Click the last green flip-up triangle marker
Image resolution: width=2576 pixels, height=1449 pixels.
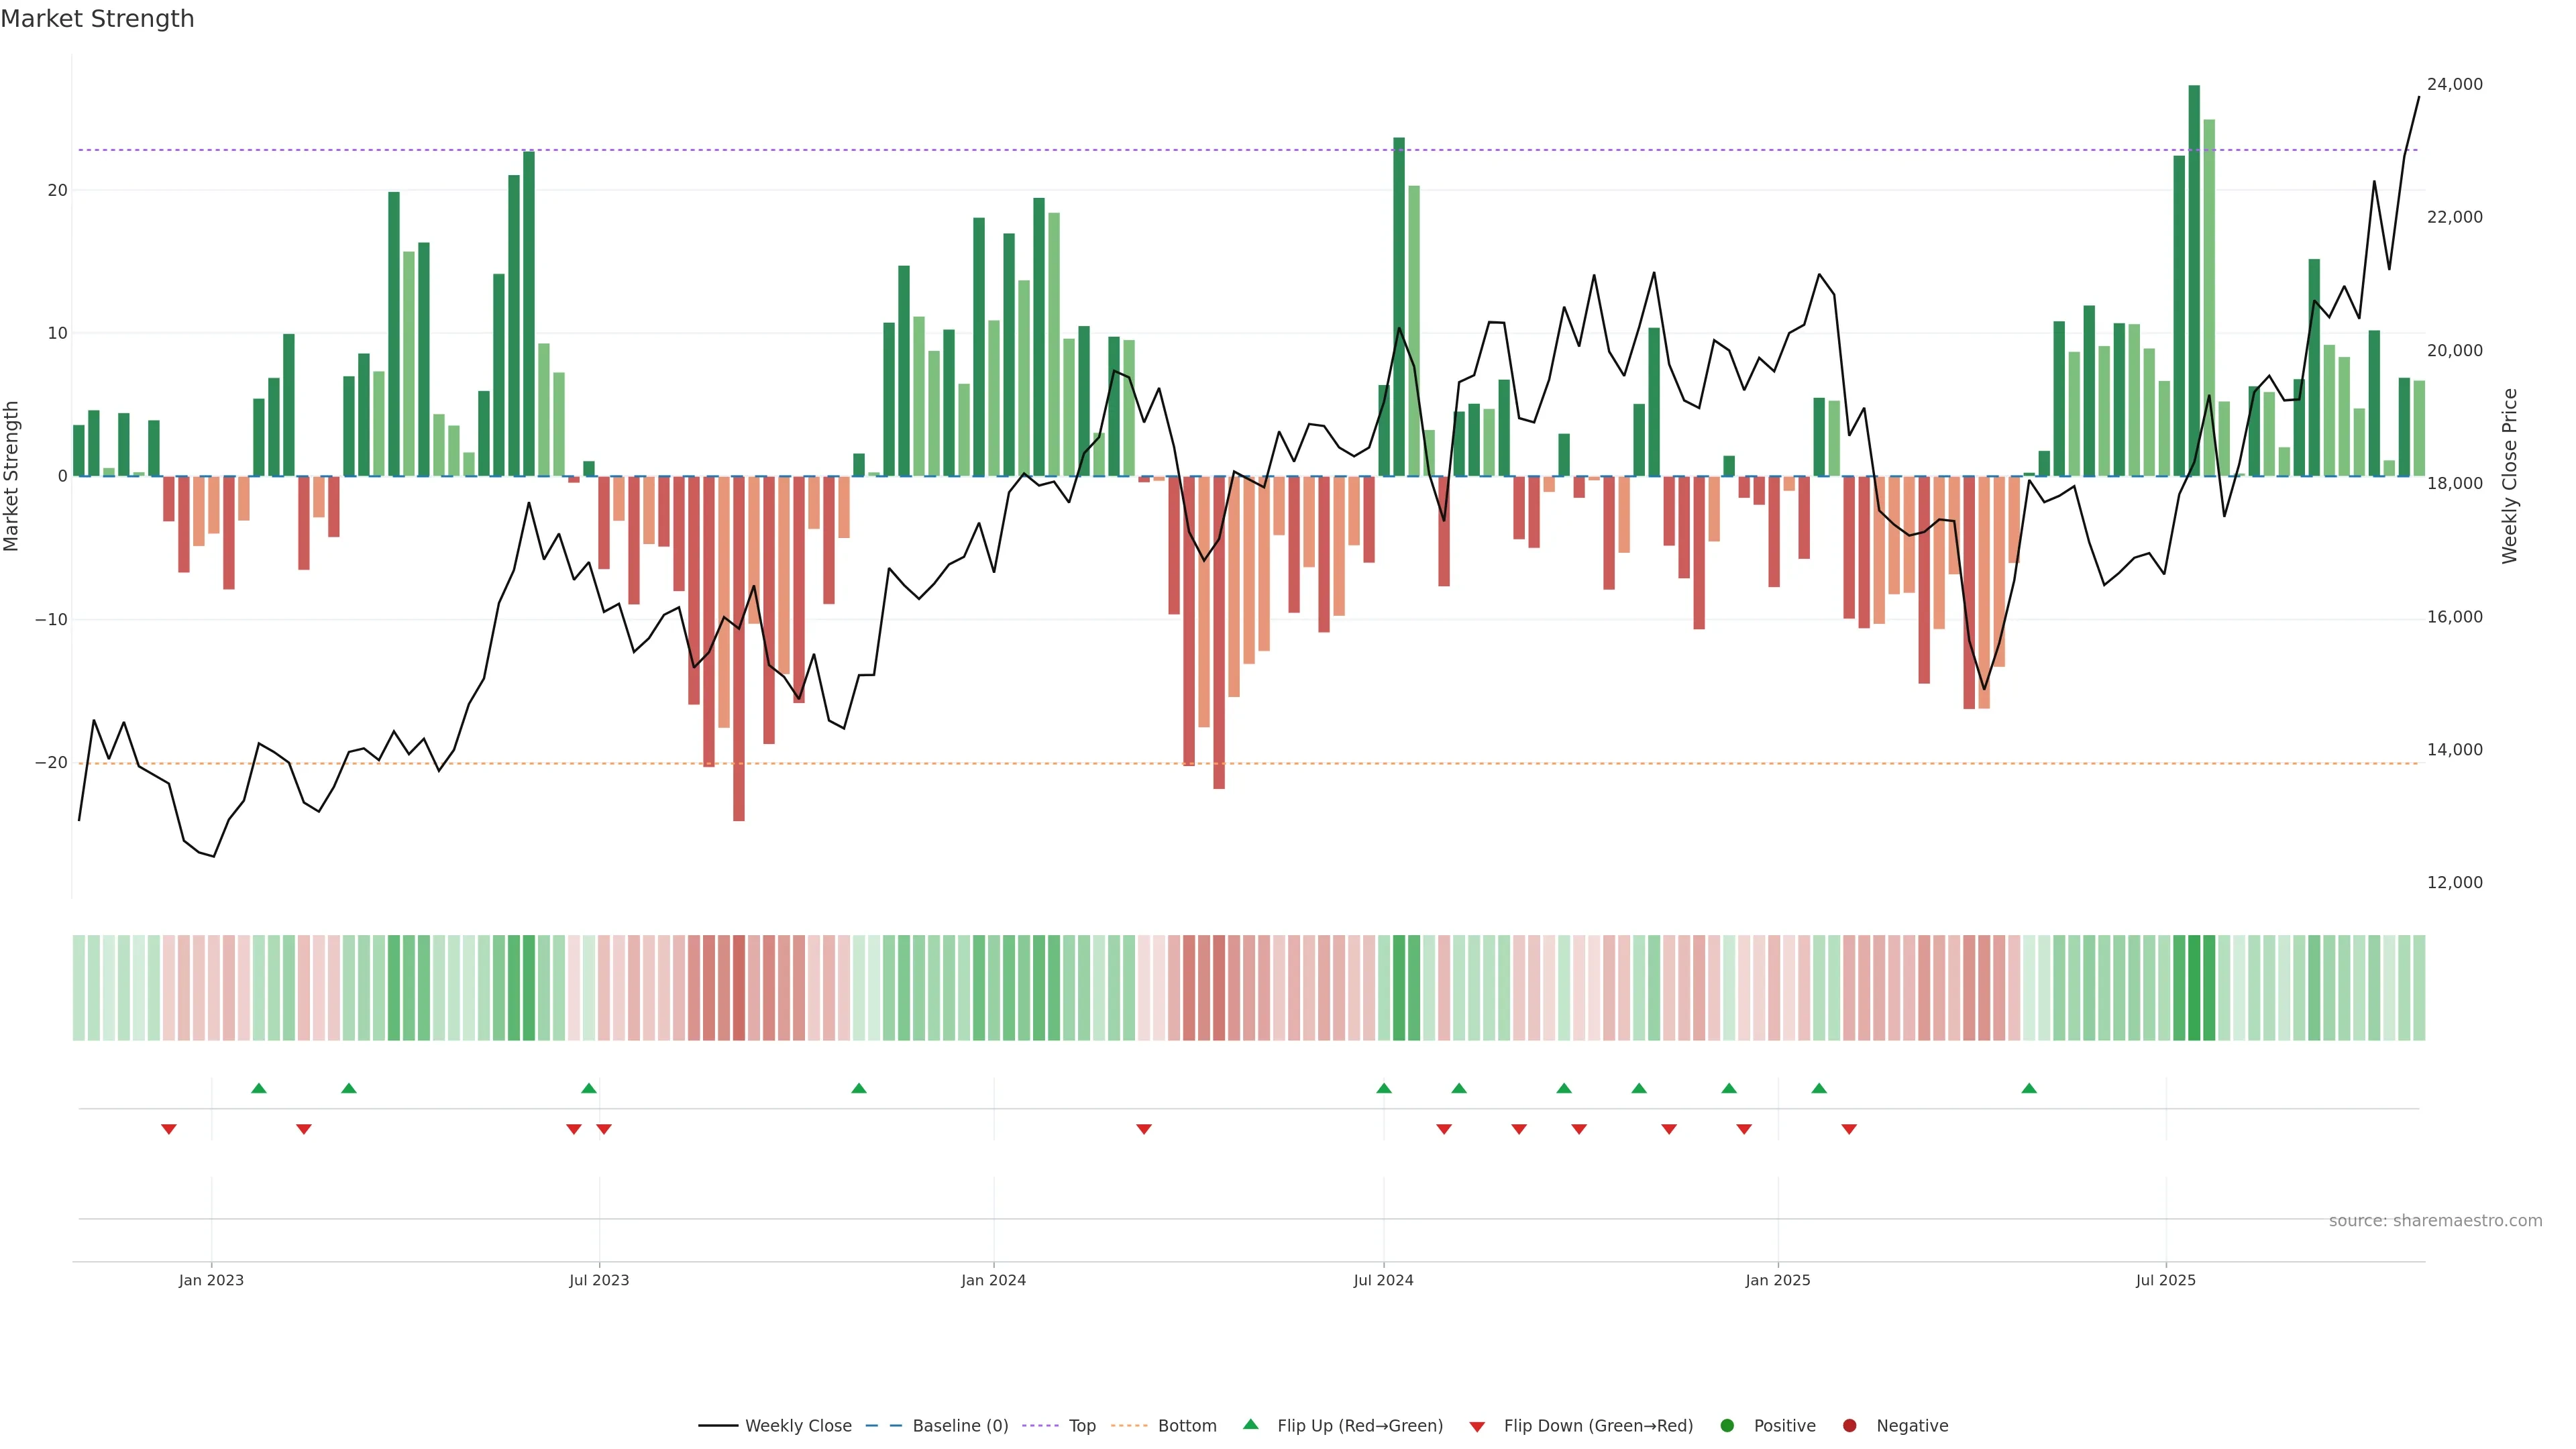coord(2029,1088)
